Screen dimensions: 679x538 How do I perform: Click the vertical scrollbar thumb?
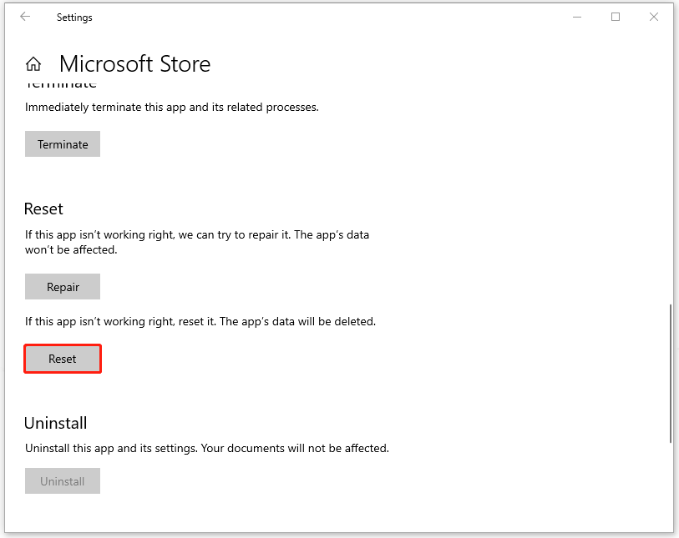point(669,373)
